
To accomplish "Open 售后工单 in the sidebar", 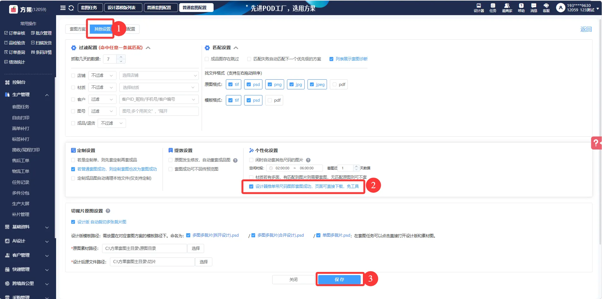I will coord(21,161).
